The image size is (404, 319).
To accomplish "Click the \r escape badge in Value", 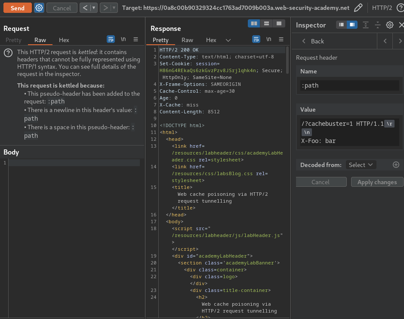I will pos(389,124).
